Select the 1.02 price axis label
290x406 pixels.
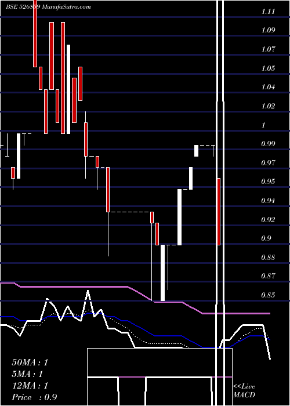tap(268, 106)
